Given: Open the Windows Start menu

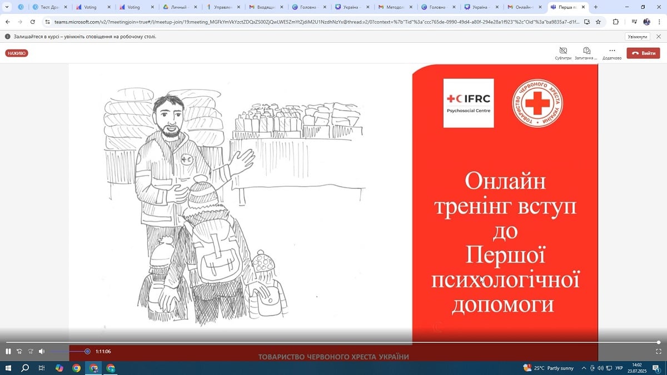Looking at the screenshot, I should [x=8, y=368].
